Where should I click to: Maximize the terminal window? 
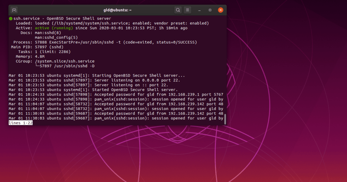[x=210, y=10]
